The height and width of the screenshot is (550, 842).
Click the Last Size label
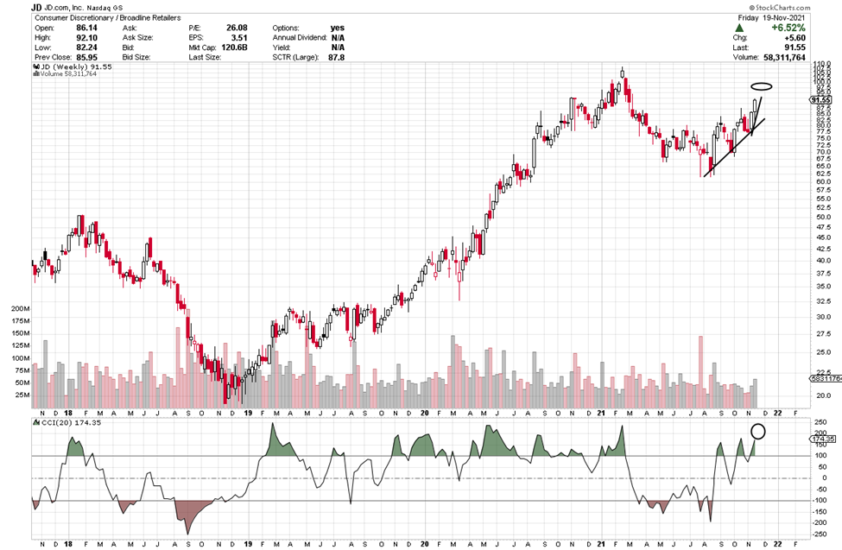[x=205, y=57]
